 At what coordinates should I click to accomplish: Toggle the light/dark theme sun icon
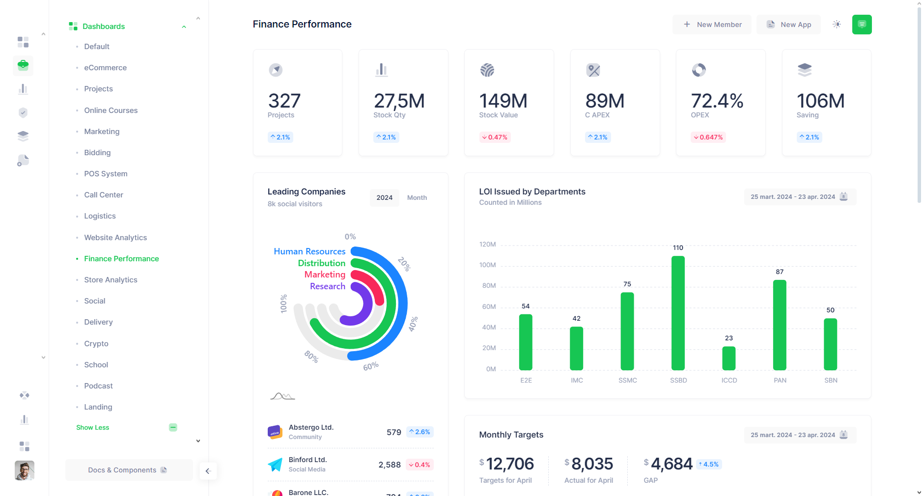pos(837,25)
